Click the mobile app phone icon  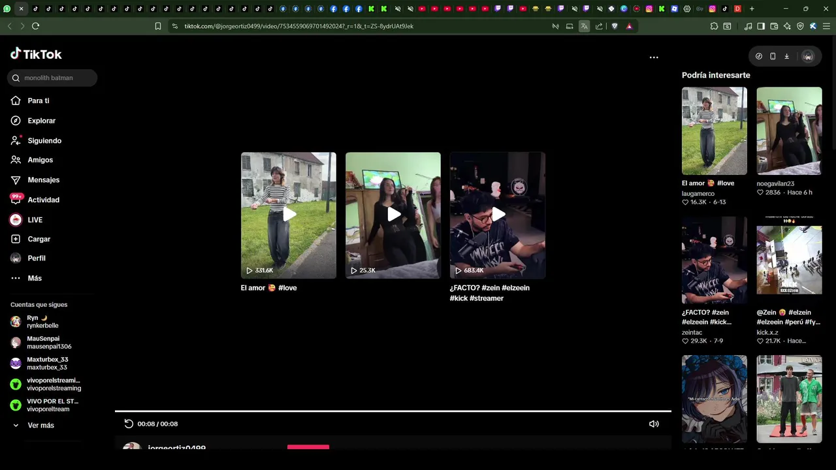click(773, 56)
